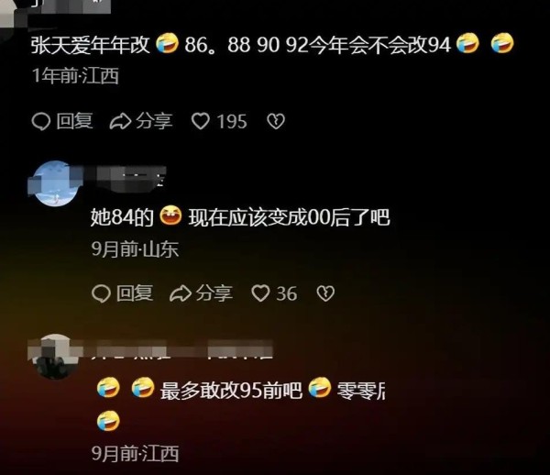Image resolution: width=550 pixels, height=475 pixels.
Task: Dislike the 她84的 comment with the broken-heart icon
Action: pos(325,293)
